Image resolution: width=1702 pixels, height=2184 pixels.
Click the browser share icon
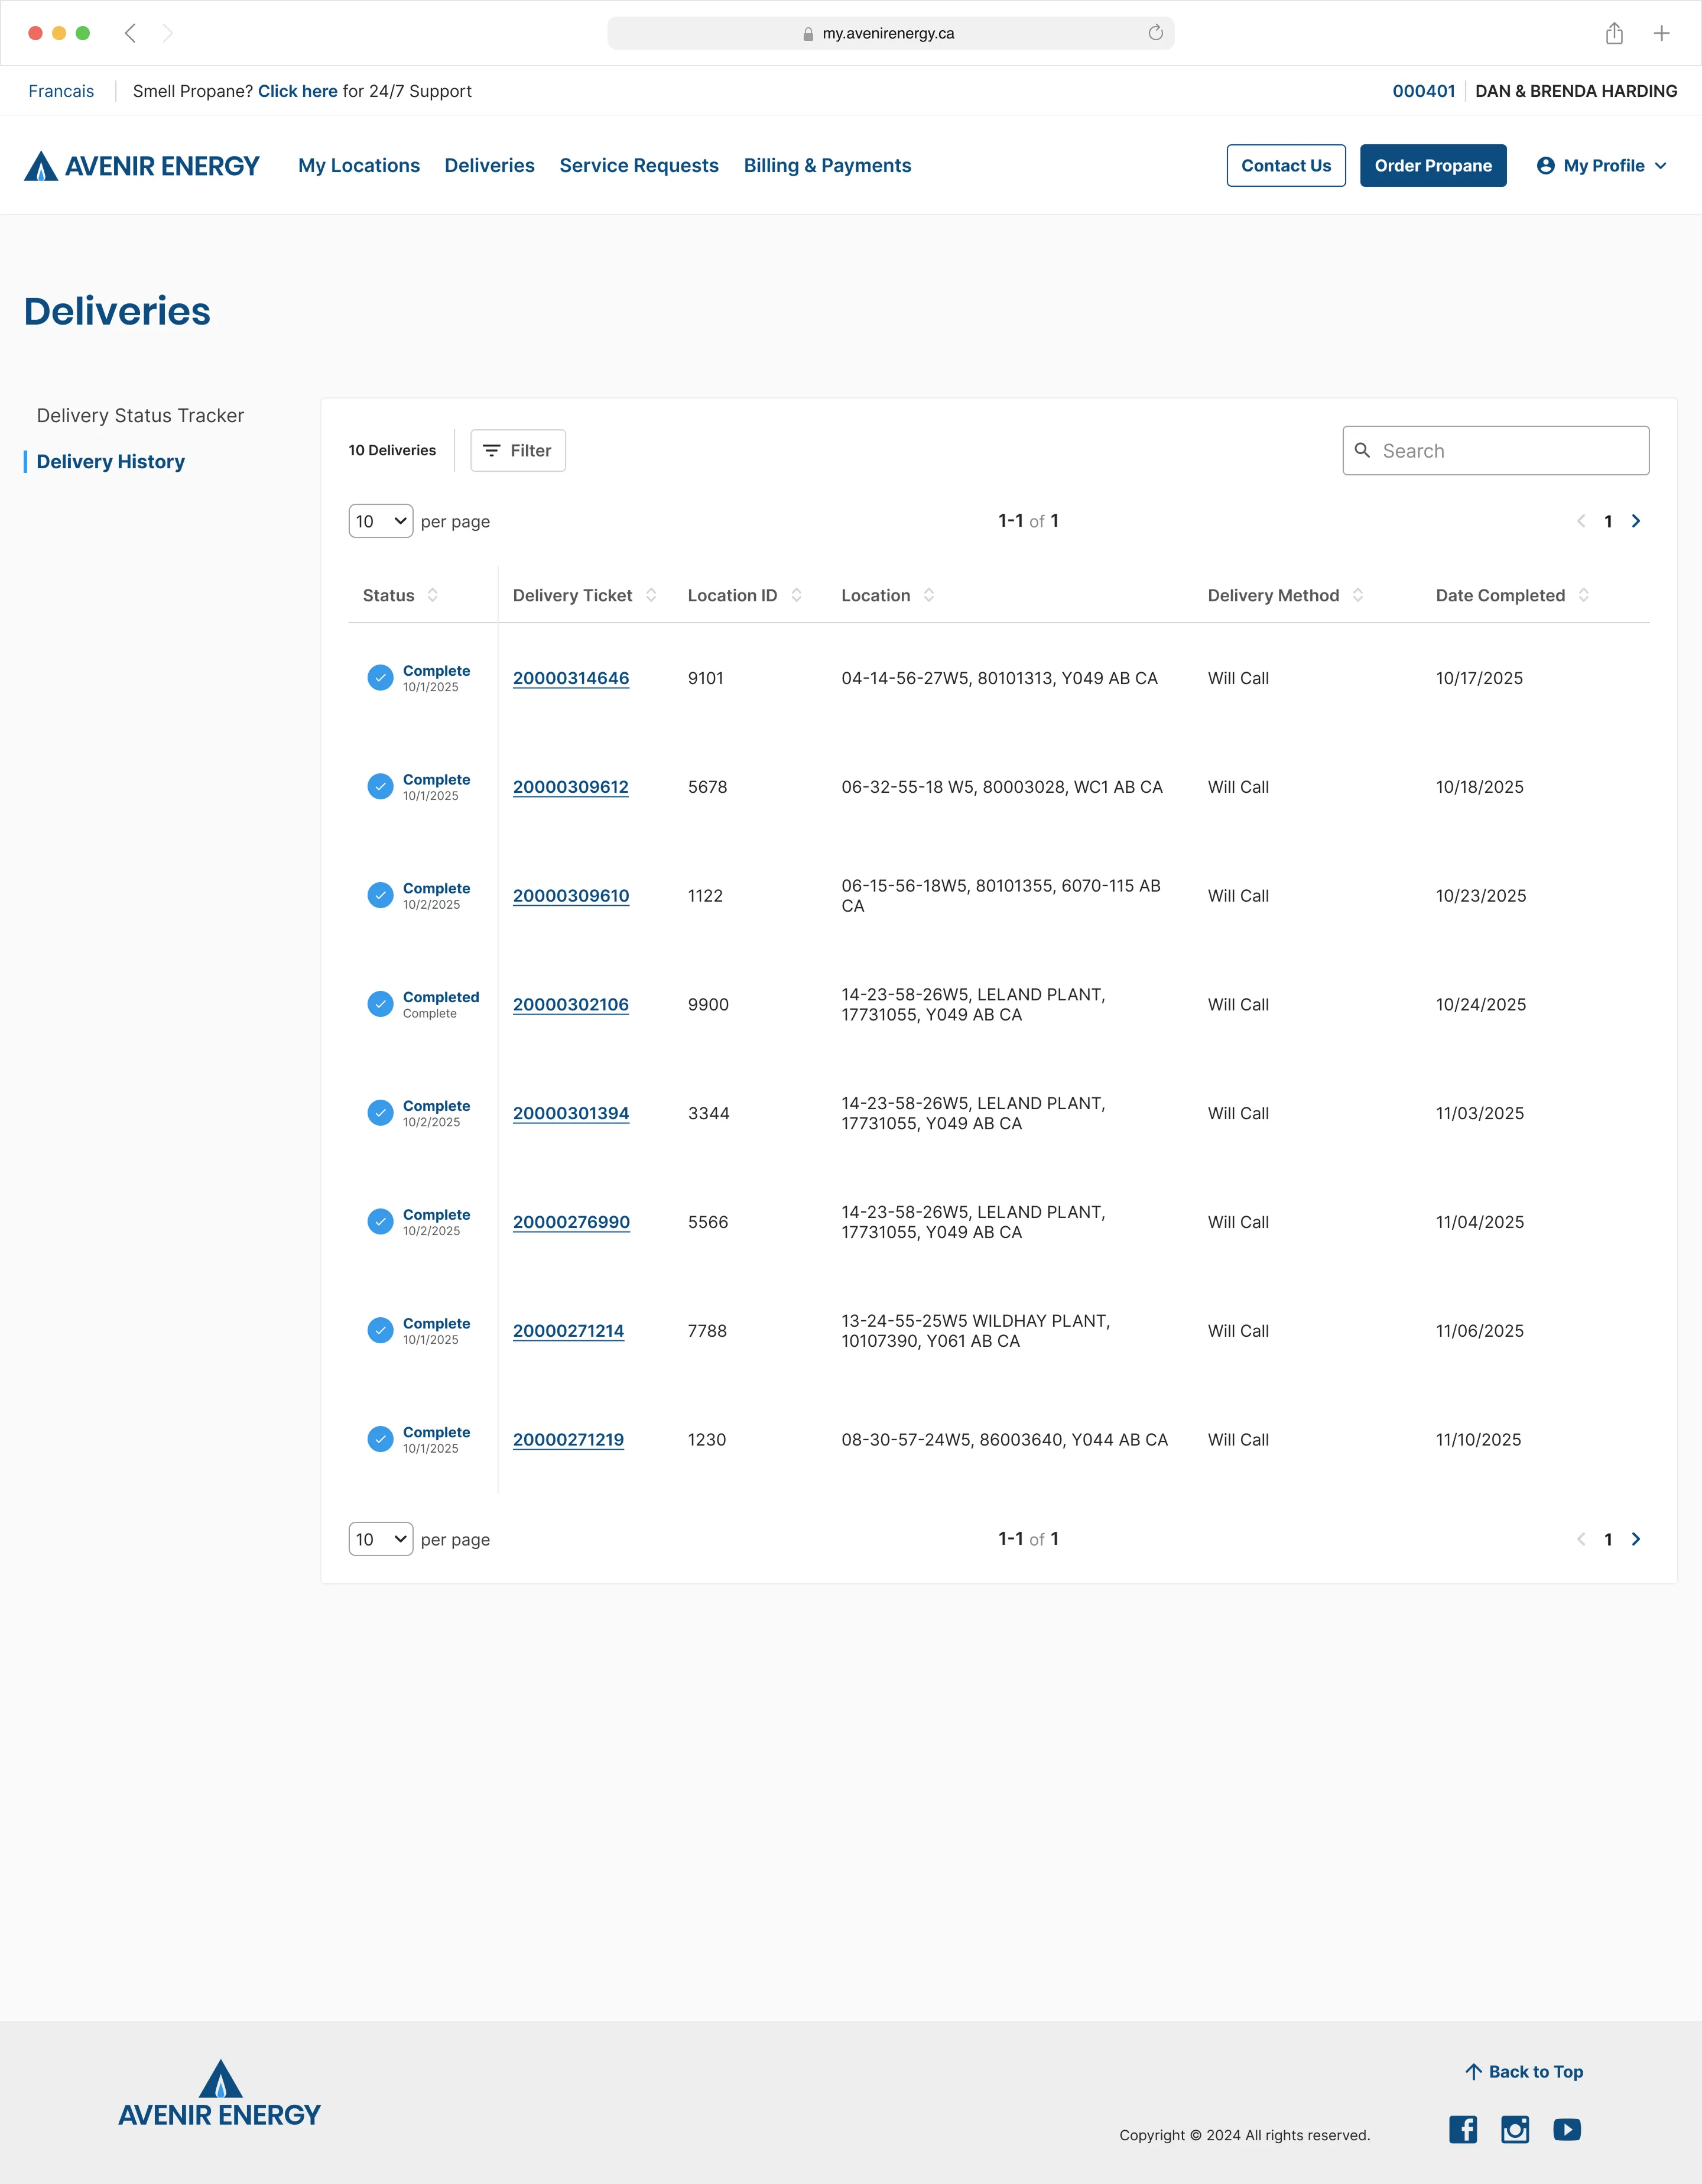coord(1614,33)
